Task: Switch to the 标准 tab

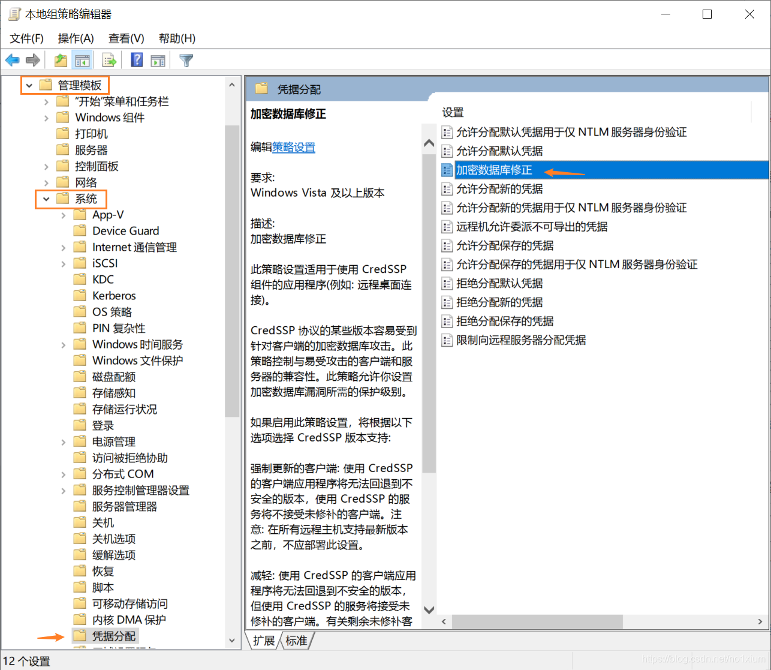Action: click(x=296, y=641)
